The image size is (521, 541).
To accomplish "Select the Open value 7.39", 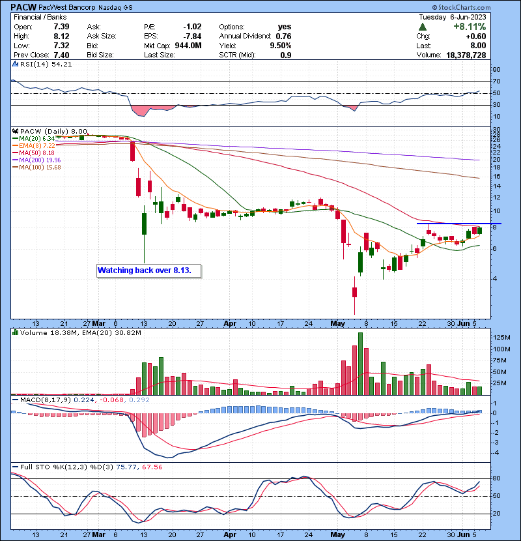I will coord(61,27).
